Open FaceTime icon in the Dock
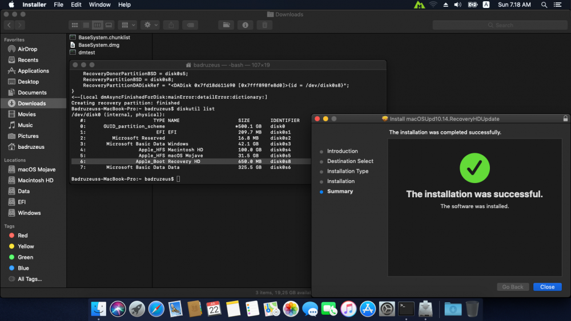571x321 pixels. click(x=329, y=309)
